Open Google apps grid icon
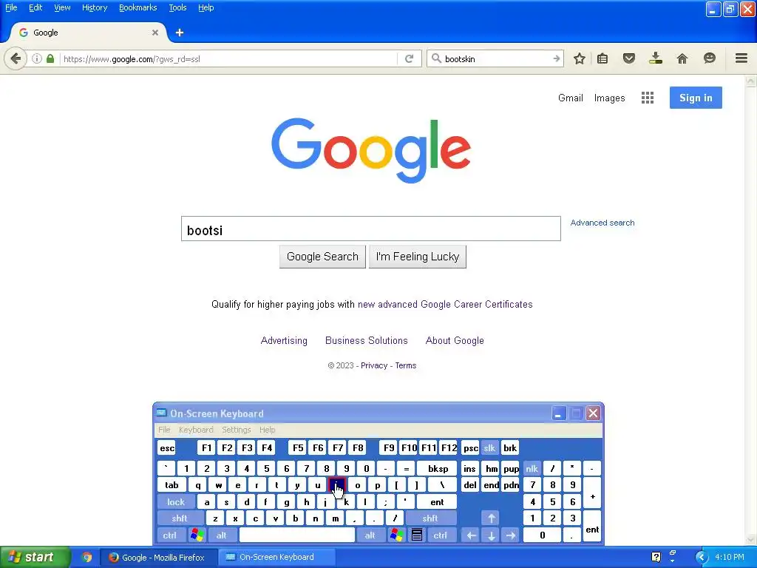 tap(648, 98)
